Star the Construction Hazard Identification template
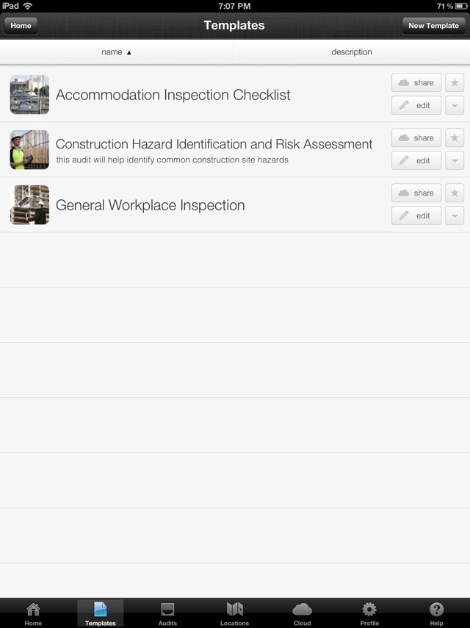 455,138
